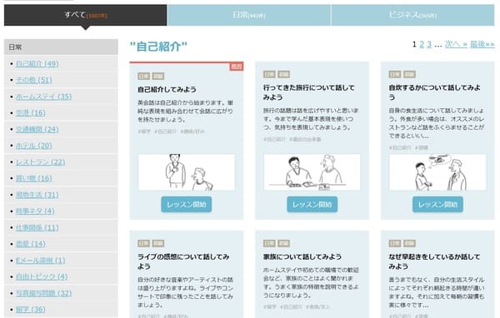
Task: Jump to the last page via 最後
Action: [x=482, y=44]
